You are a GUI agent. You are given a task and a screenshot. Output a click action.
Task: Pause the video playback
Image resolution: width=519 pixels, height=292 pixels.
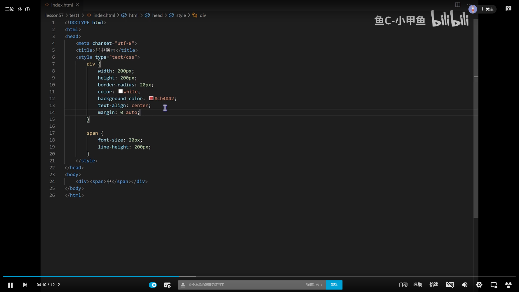[11, 285]
